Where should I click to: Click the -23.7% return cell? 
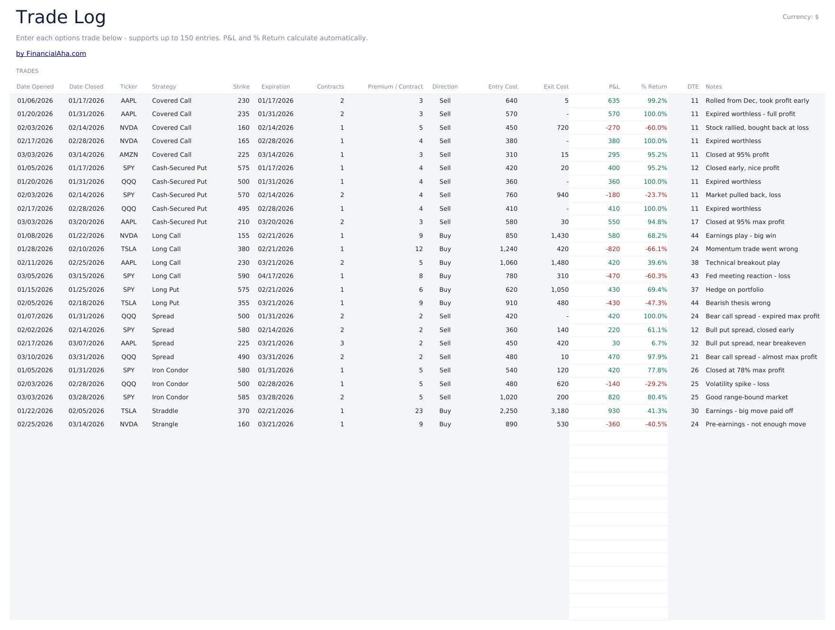tap(656, 195)
